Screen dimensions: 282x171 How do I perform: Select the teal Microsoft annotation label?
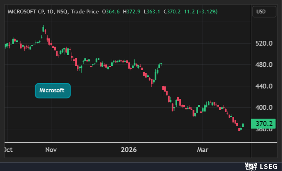[53, 90]
